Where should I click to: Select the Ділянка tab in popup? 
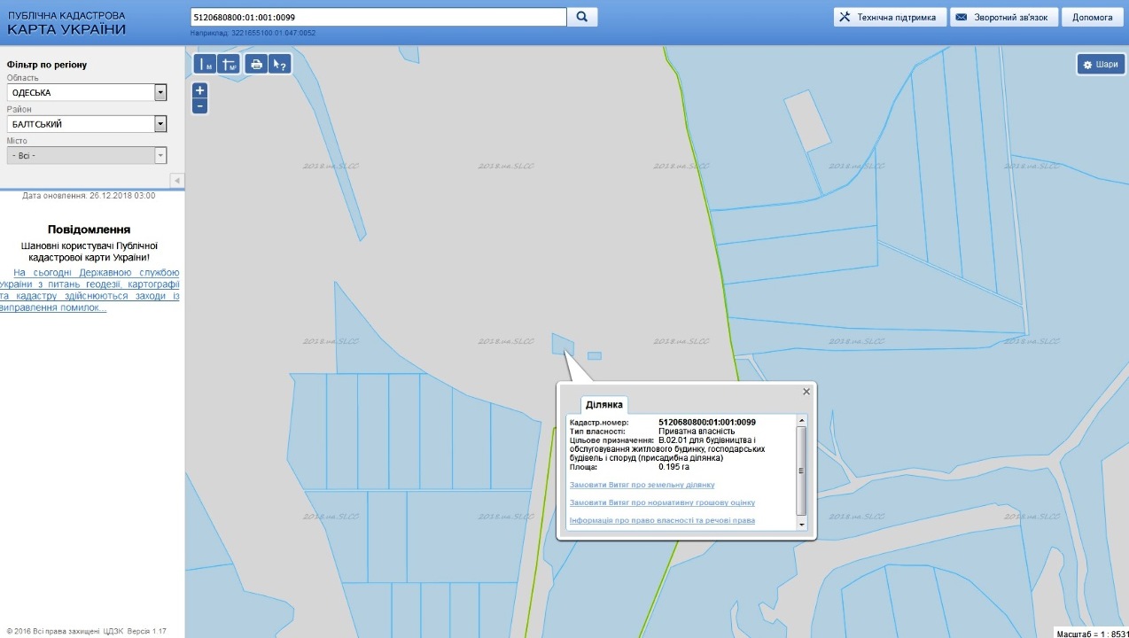pos(603,405)
